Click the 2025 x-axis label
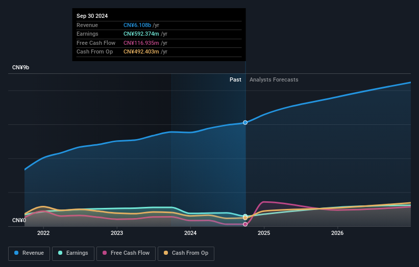Screen dimensions: 419x267 click(264, 233)
